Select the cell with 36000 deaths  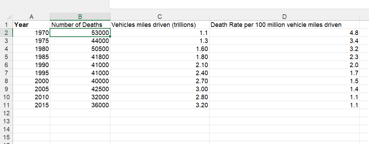[x=80, y=105]
